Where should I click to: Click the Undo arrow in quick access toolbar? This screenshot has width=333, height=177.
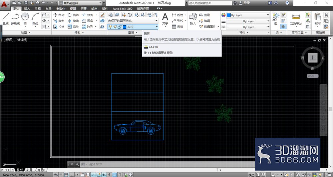[x=43, y=3]
